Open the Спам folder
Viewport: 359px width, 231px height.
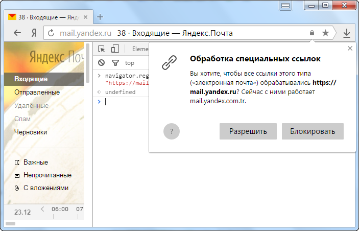pyautogui.click(x=22, y=119)
